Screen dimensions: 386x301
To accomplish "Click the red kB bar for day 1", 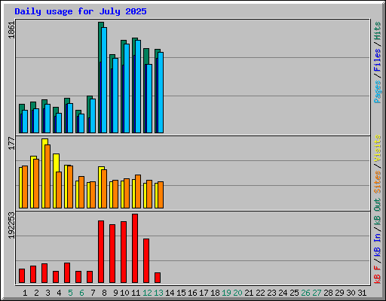I will click(22, 276).
